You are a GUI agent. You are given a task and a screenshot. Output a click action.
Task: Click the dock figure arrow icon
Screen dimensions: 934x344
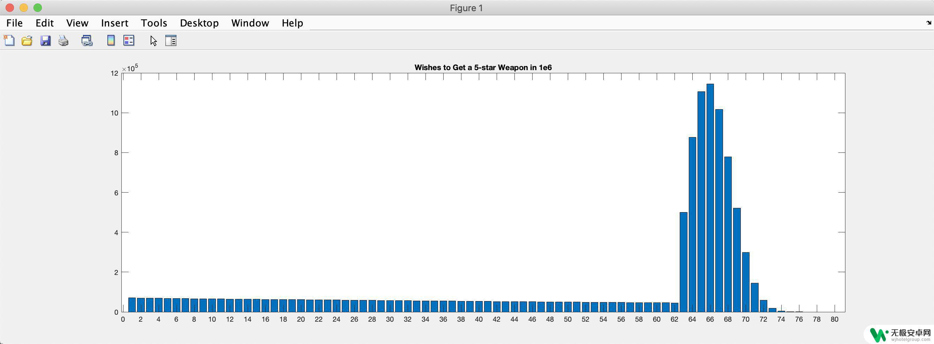pos(928,23)
